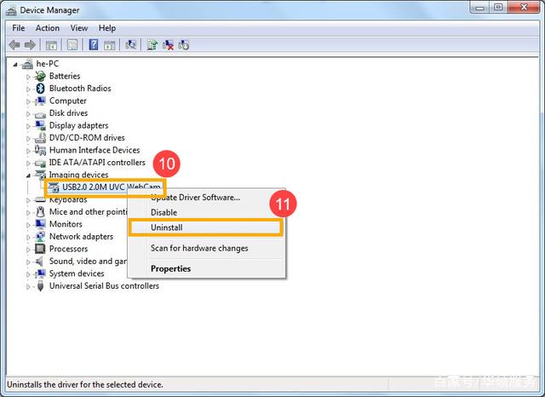Expand Universal Serial Bus controllers node

(28, 287)
